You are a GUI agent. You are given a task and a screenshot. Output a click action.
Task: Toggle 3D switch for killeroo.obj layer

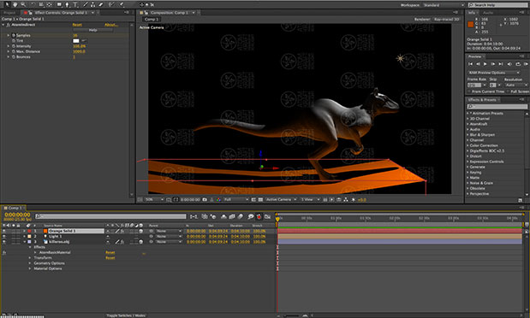141,242
